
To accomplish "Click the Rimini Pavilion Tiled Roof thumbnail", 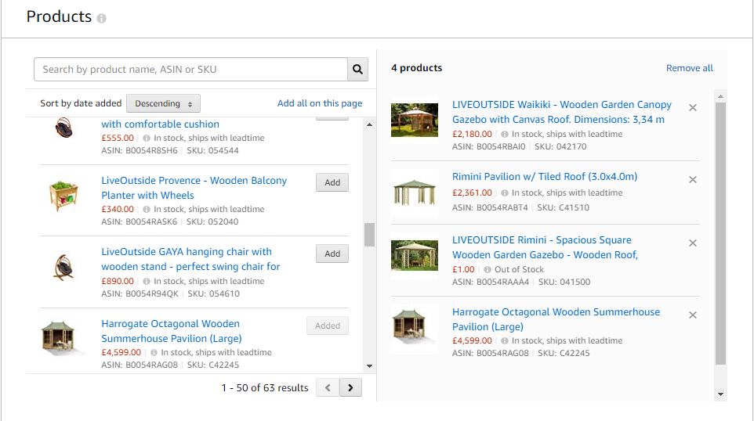I will tap(415, 192).
